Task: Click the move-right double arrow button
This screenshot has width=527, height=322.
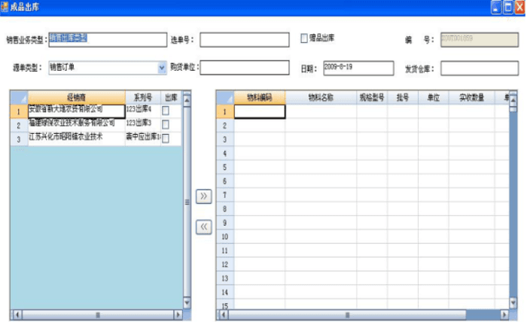Action: (203, 196)
